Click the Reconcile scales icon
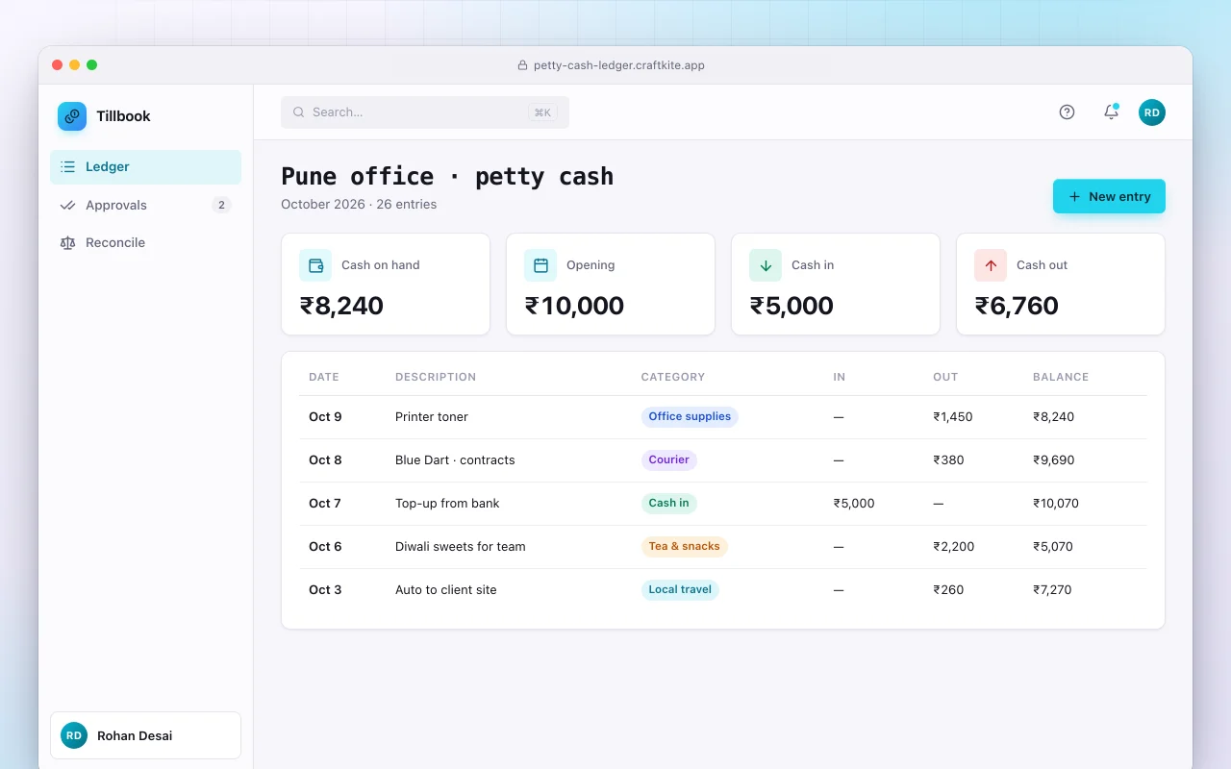Viewport: 1231px width, 769px height. (x=67, y=243)
